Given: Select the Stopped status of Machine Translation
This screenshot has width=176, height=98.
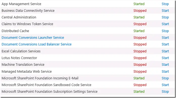Looking at the screenshot, I should tap(140, 65).
